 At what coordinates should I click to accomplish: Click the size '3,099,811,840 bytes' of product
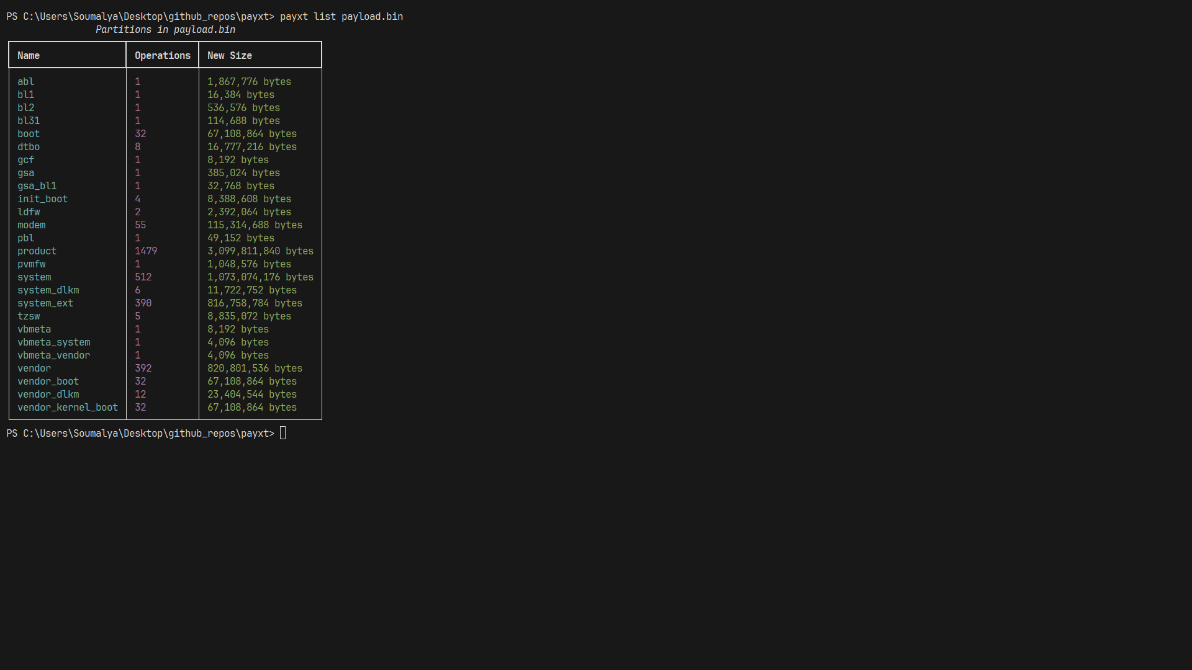261,251
